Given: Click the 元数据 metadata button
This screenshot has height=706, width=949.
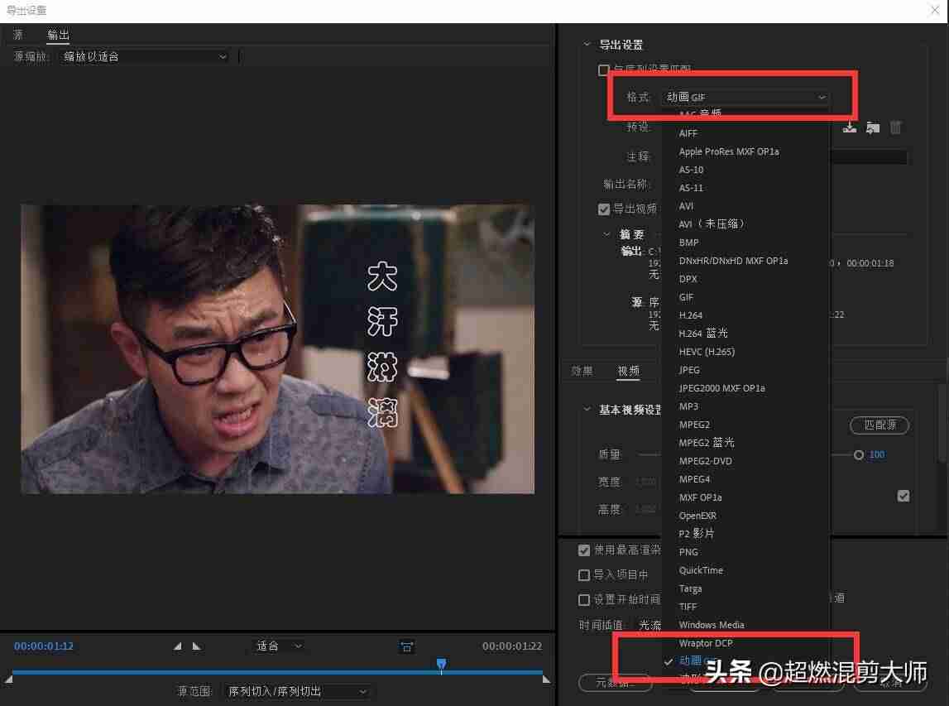Looking at the screenshot, I should click(x=616, y=682).
